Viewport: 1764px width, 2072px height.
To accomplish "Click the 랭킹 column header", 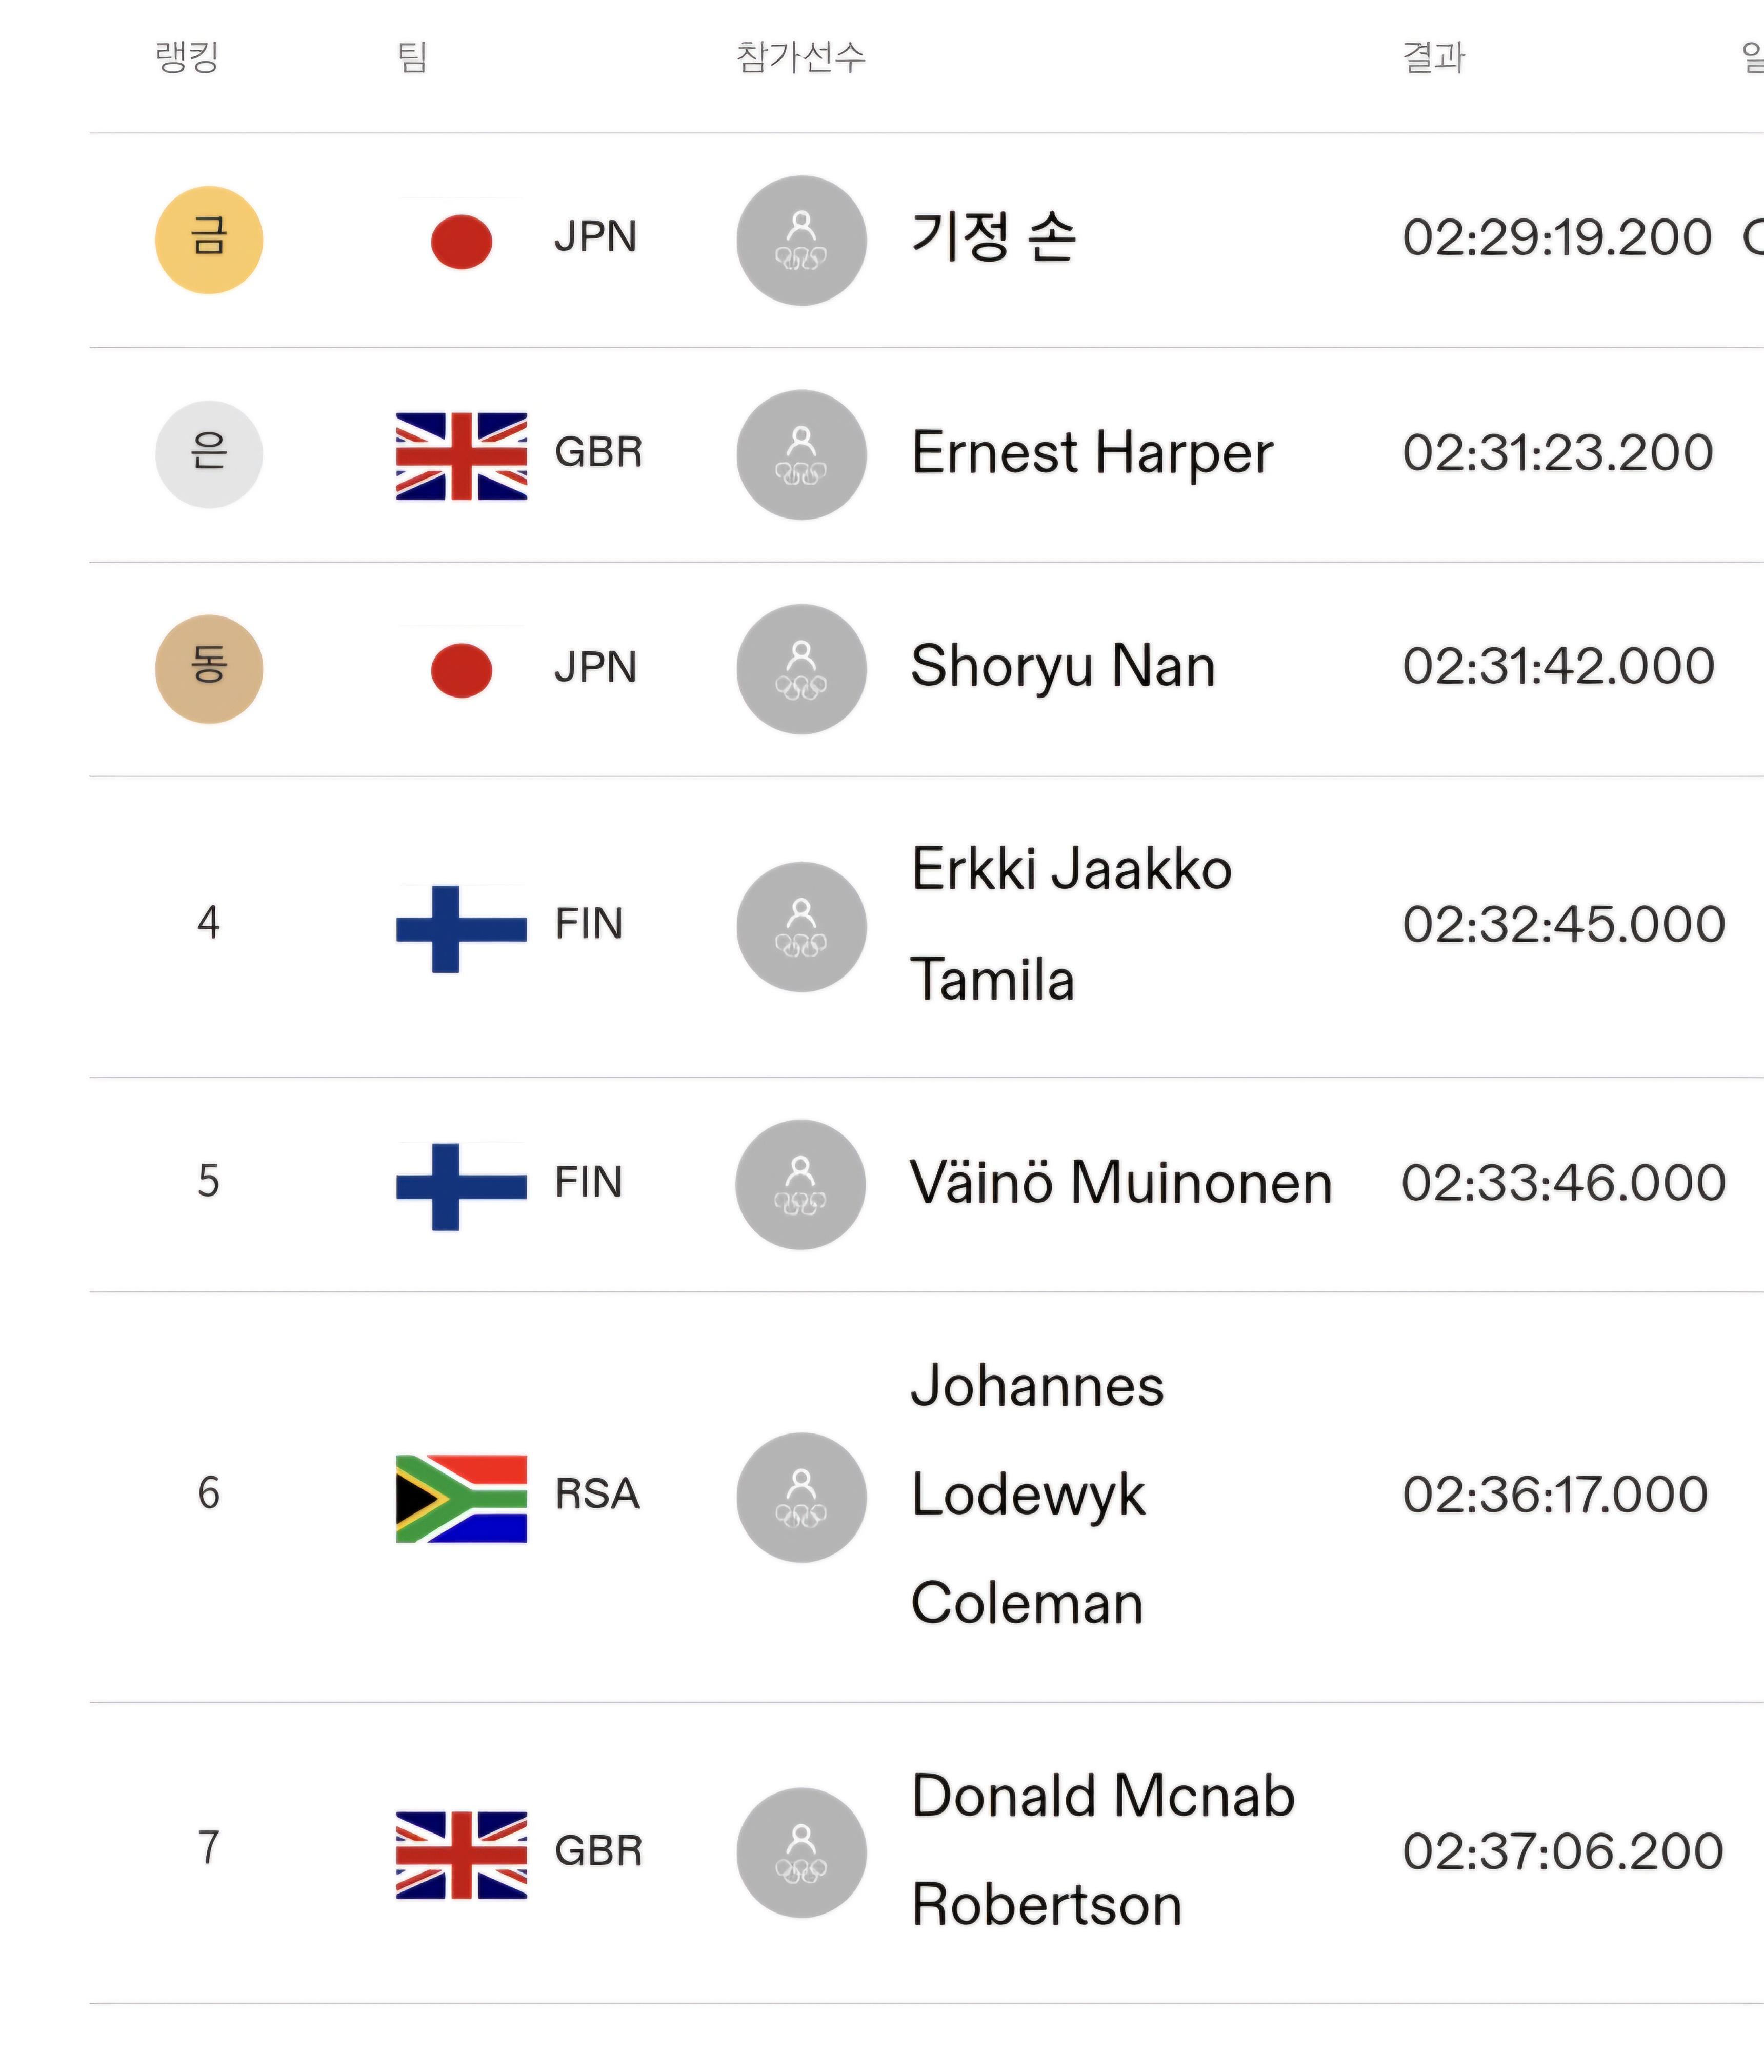I will [x=187, y=56].
